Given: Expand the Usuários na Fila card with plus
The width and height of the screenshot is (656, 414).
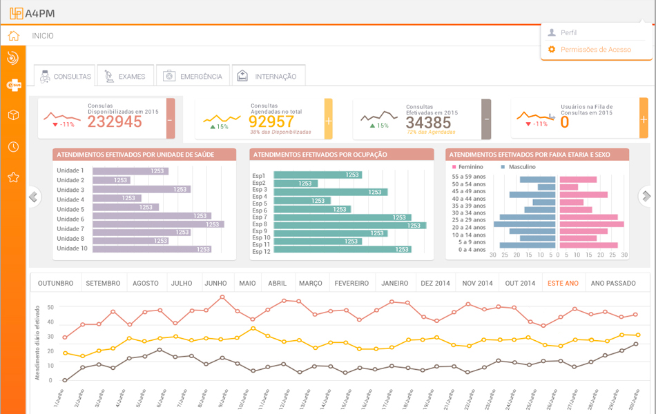Looking at the screenshot, I should [x=644, y=119].
